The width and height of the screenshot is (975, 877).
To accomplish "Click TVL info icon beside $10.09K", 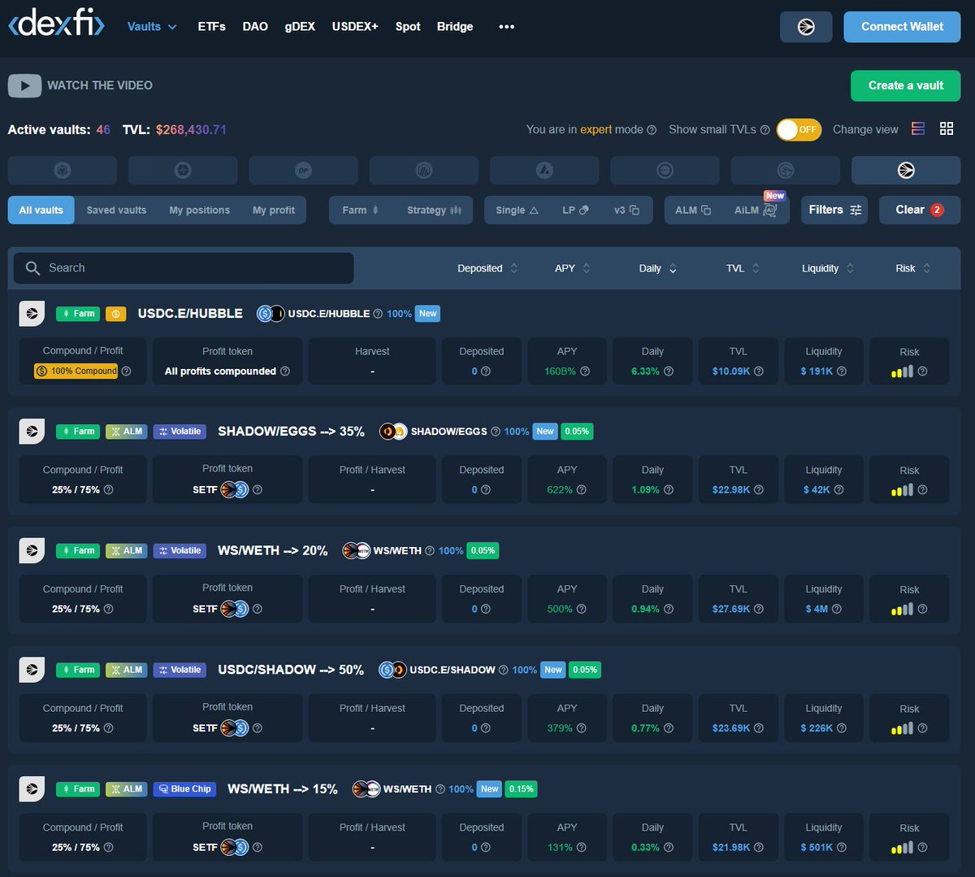I will 759,371.
